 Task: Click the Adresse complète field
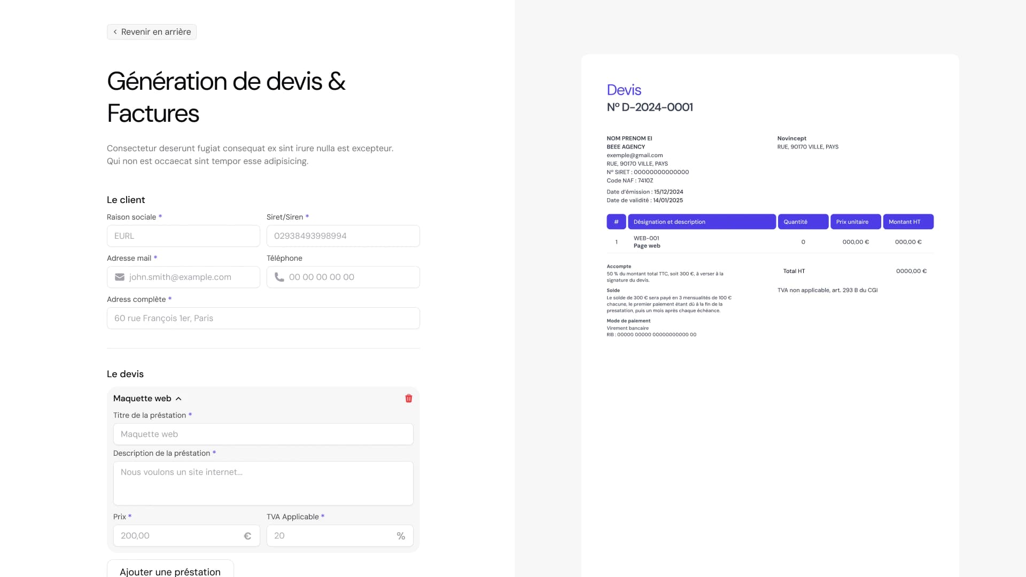click(x=262, y=318)
